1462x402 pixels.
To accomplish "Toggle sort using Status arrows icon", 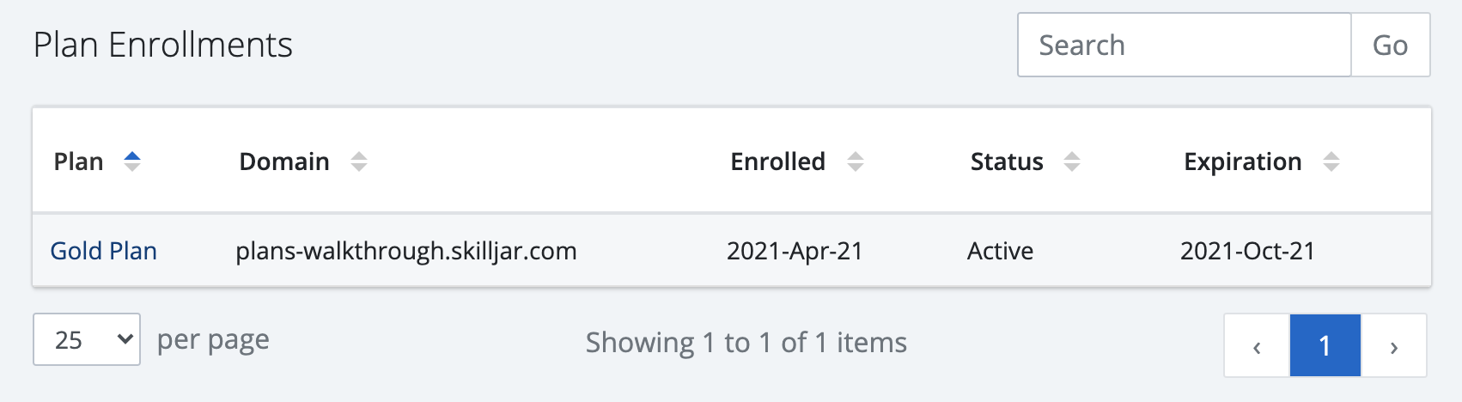I will [x=1072, y=161].
